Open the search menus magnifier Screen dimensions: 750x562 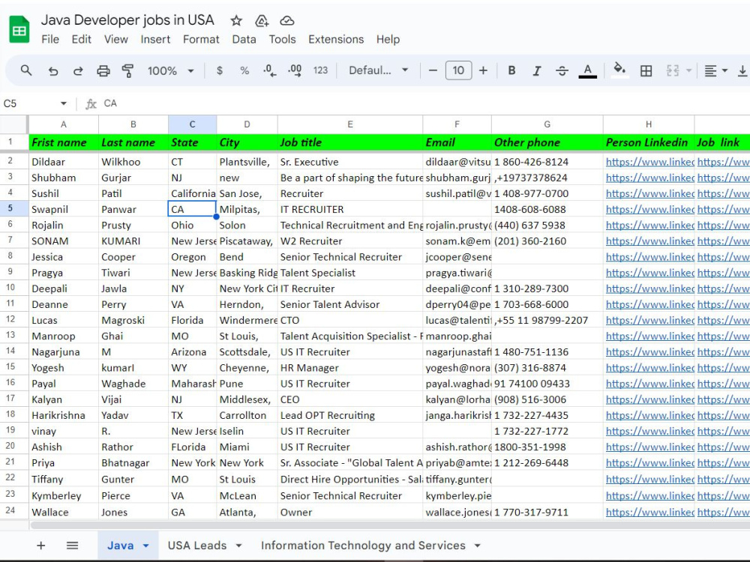pos(26,70)
